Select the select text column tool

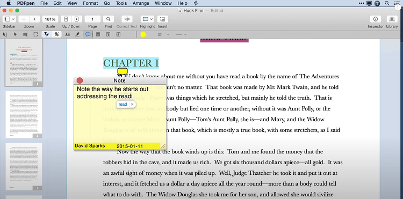(x=25, y=34)
